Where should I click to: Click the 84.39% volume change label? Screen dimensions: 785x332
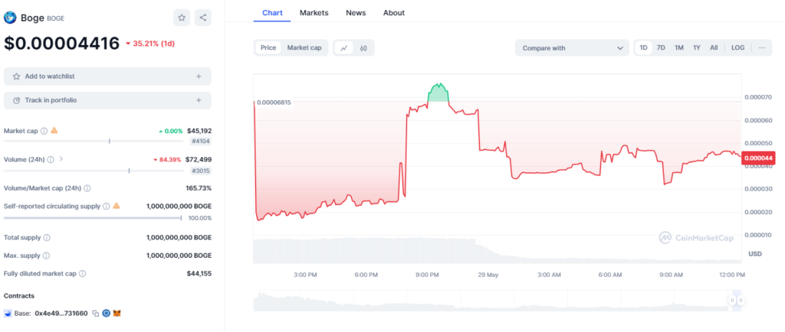[x=168, y=160]
